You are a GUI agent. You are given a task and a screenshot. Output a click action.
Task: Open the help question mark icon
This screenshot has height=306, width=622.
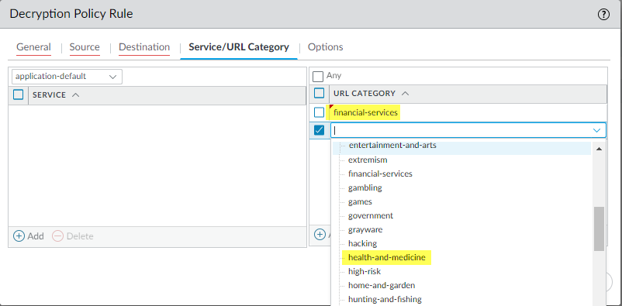[603, 15]
